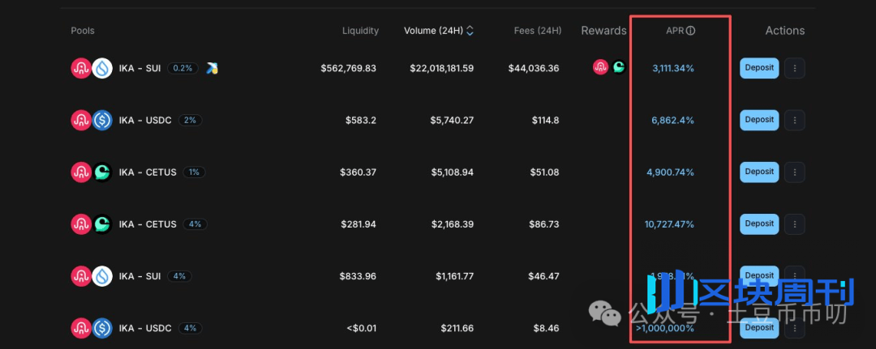This screenshot has height=349, width=876.
Task: Click CETUS reward token icon in Rewards column
Action: click(618, 67)
